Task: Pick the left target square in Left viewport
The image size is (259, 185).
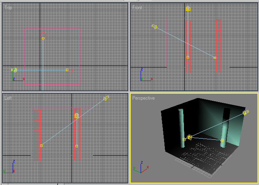Action: (x=41, y=146)
